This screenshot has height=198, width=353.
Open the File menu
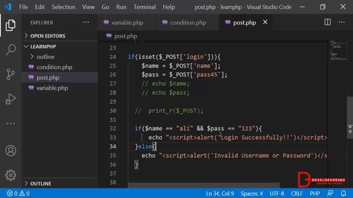23,7
